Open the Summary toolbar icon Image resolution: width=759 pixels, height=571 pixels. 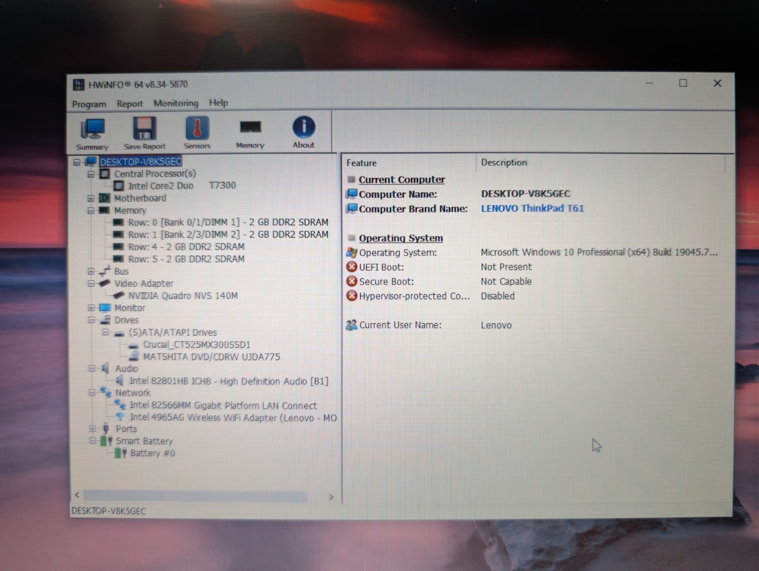93,134
